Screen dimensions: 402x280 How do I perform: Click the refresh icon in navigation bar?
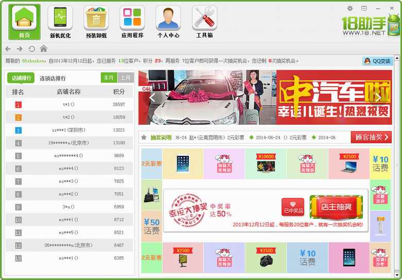coord(32,49)
